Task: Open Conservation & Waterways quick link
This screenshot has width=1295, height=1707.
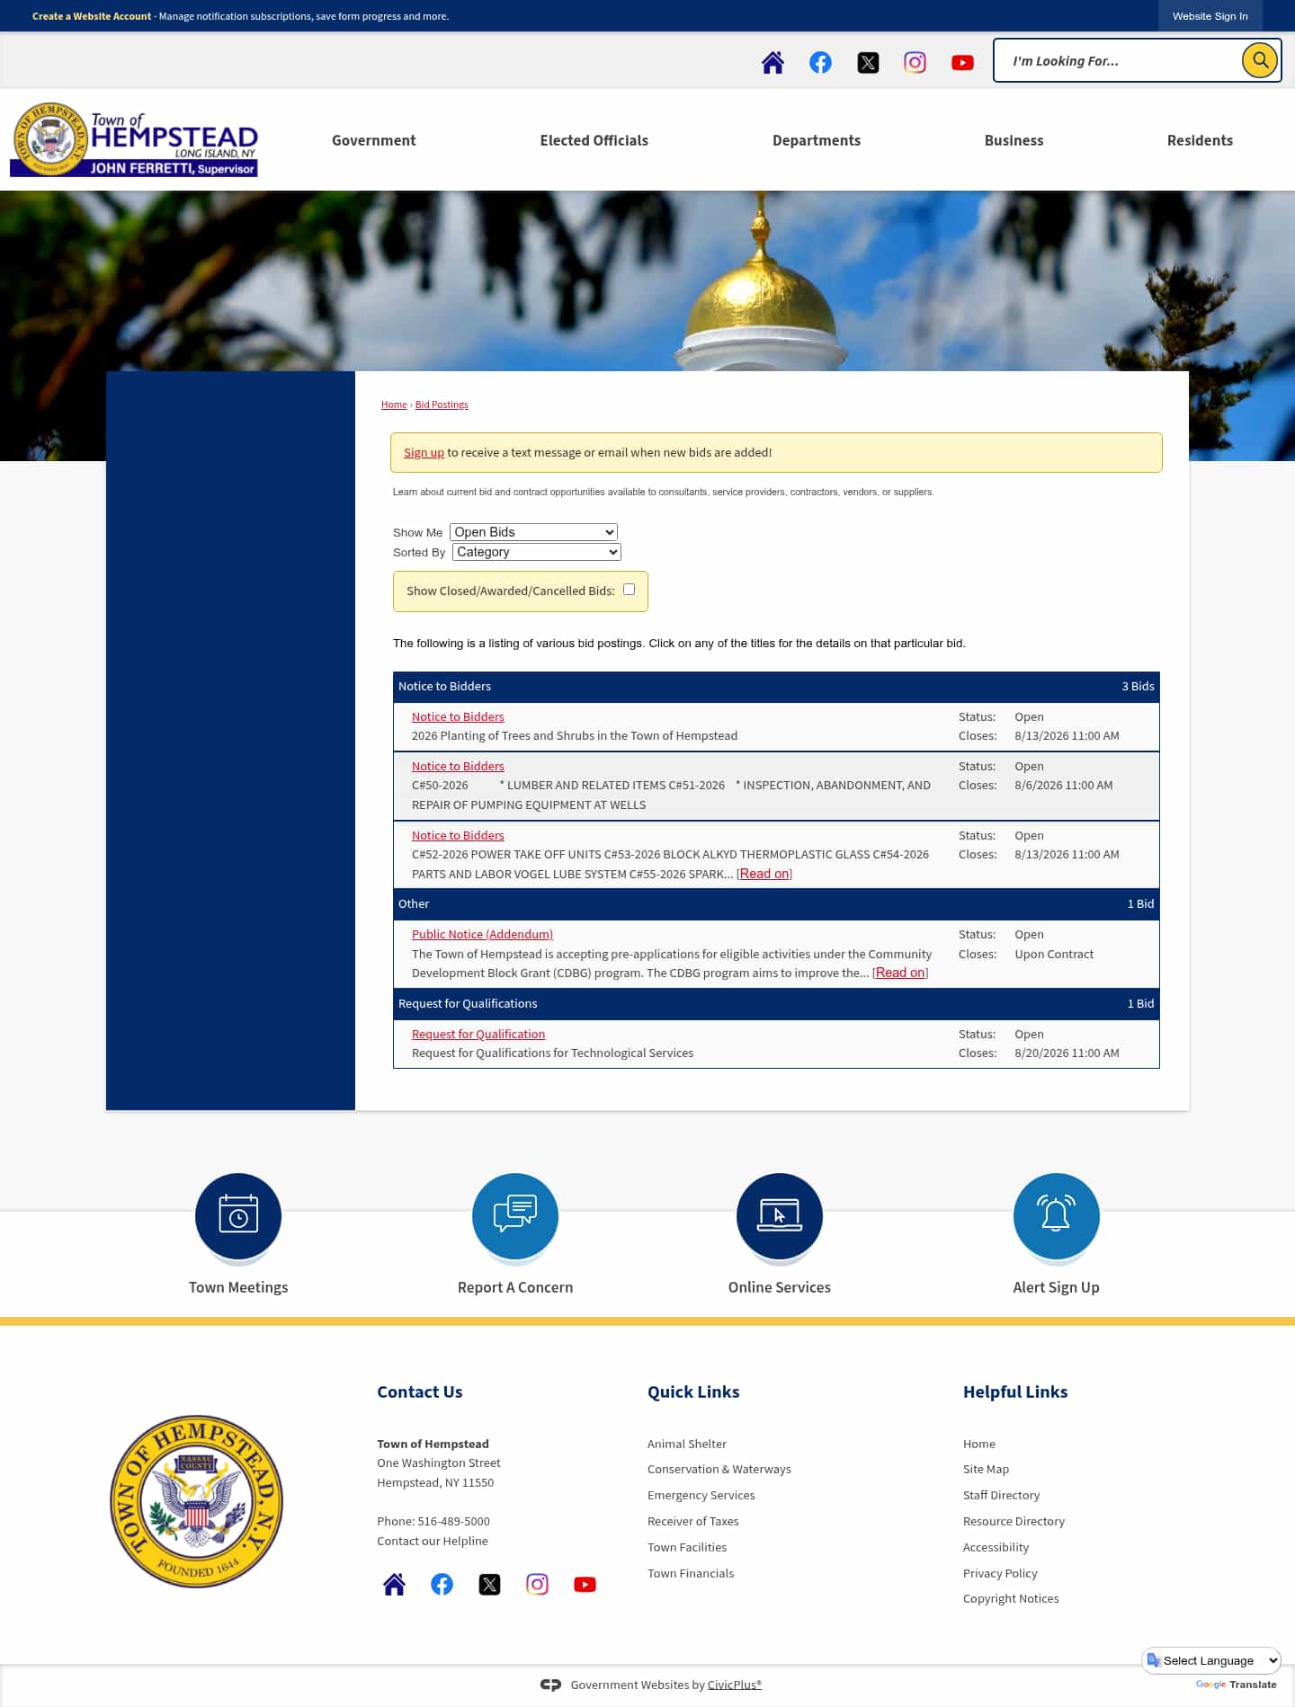Action: pos(719,1469)
